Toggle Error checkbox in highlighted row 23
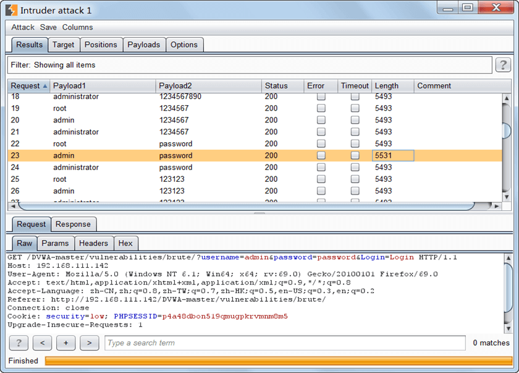Screen dimensions: 519x373 click(321, 155)
